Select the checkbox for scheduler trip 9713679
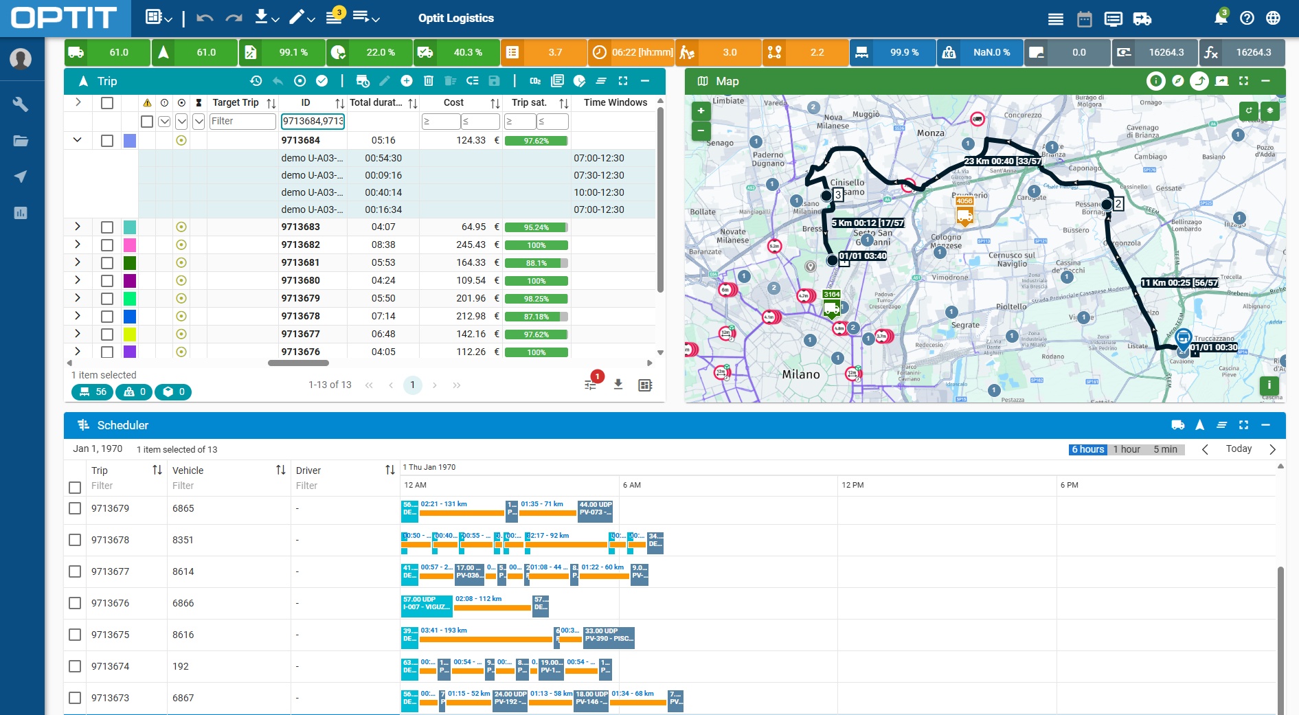 click(76, 508)
